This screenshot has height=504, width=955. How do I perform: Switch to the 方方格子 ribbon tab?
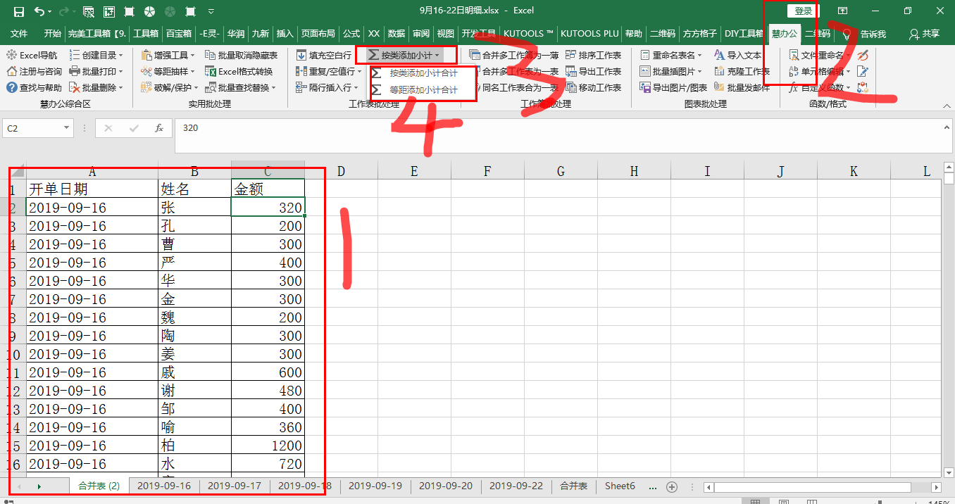pos(700,33)
